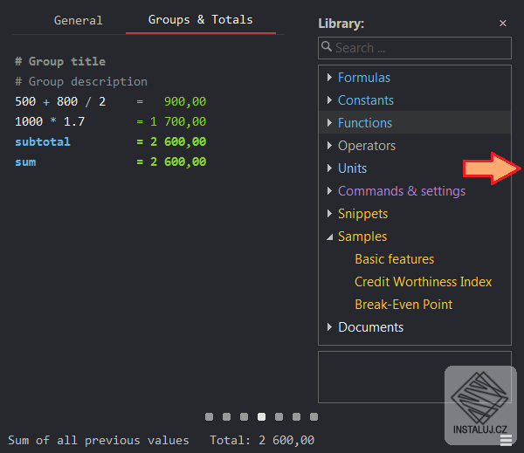Click the subtotal line in the editor
Image resolution: width=524 pixels, height=453 pixels.
[43, 141]
